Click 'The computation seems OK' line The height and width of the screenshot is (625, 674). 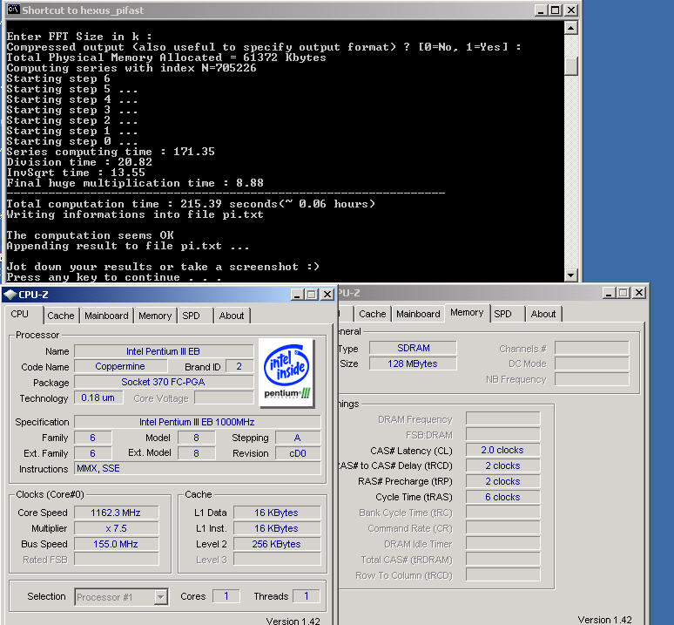(91, 235)
